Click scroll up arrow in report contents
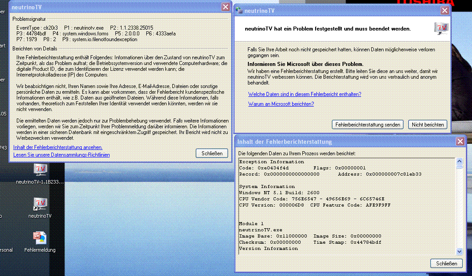Viewport: 472px width, 276px height. click(x=459, y=161)
